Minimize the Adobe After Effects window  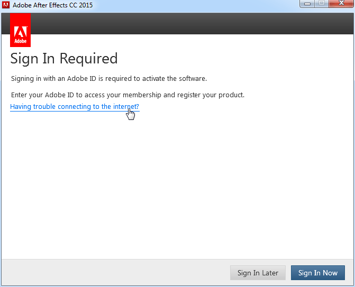tap(307, 4)
